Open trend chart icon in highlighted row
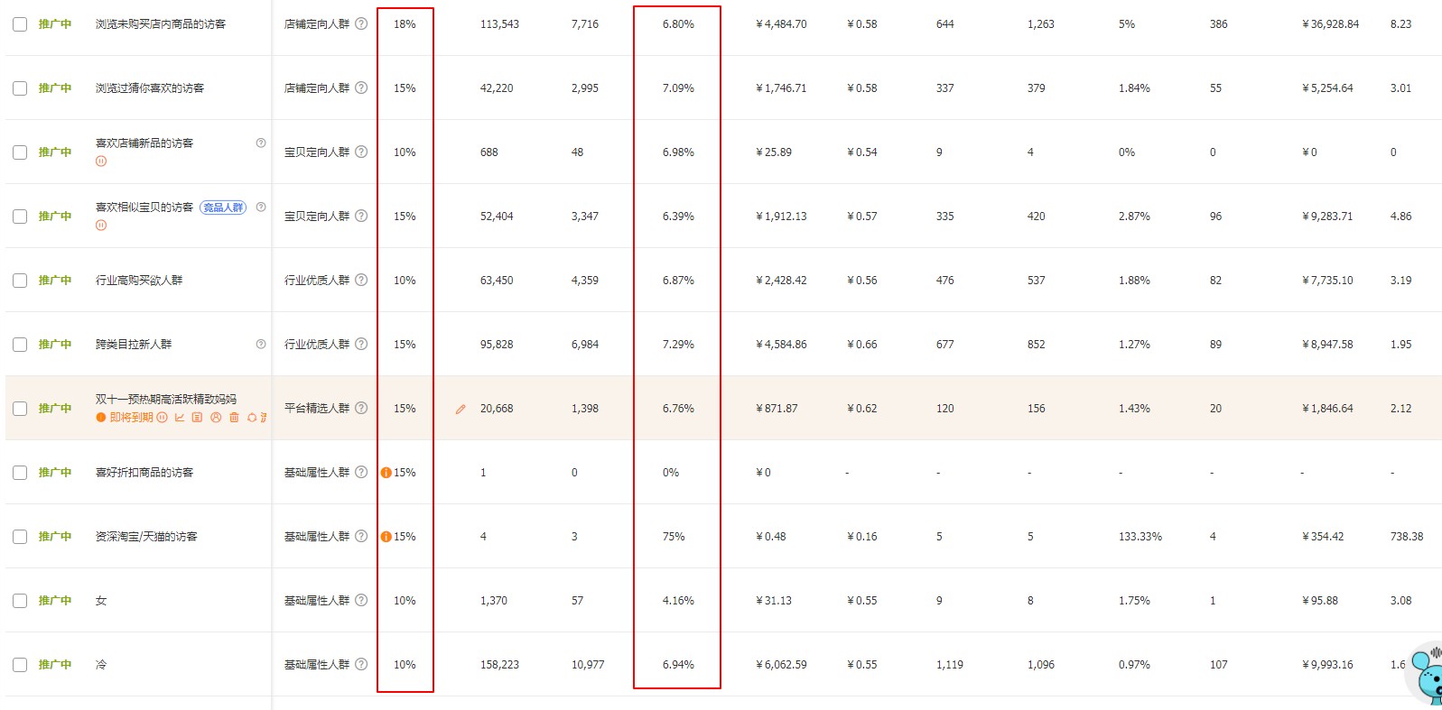This screenshot has width=1442, height=710. (180, 417)
